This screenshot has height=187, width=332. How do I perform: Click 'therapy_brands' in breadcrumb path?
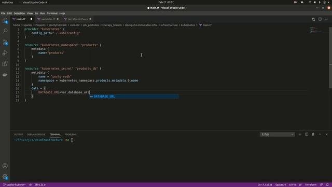(x=112, y=25)
